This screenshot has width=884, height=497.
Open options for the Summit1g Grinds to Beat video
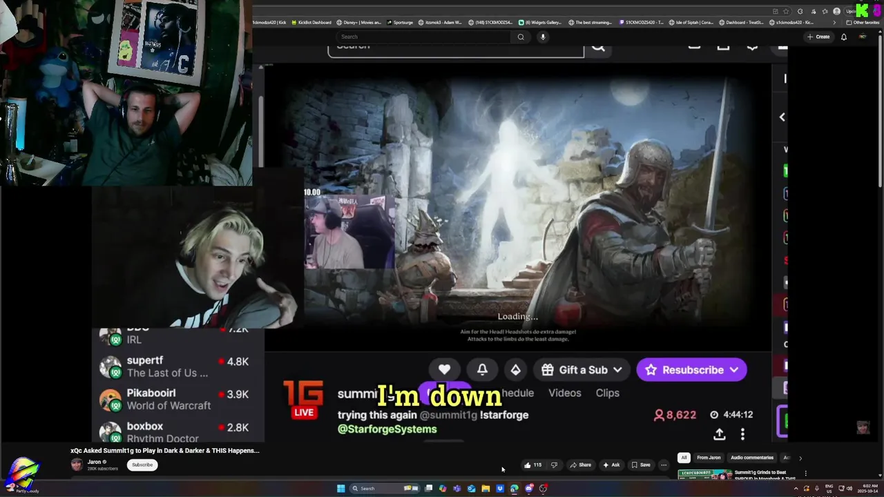tap(805, 474)
